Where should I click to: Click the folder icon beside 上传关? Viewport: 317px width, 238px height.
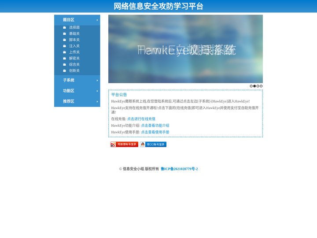coord(64,52)
